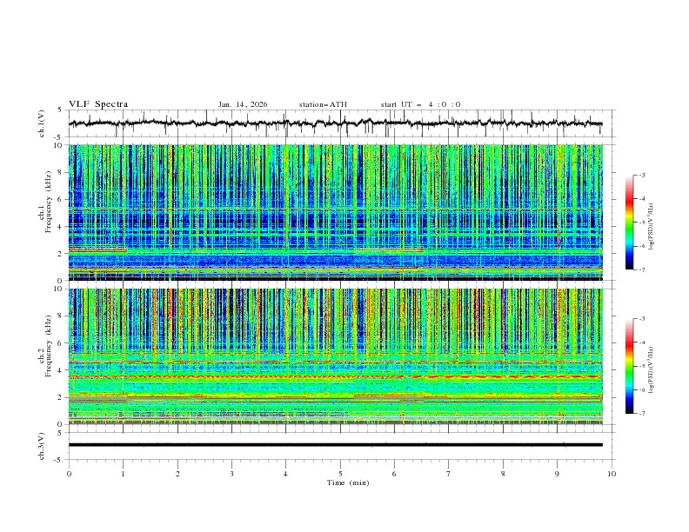689x532 pixels.
Task: Click time axis tick label "0"
Action: pyautogui.click(x=69, y=474)
